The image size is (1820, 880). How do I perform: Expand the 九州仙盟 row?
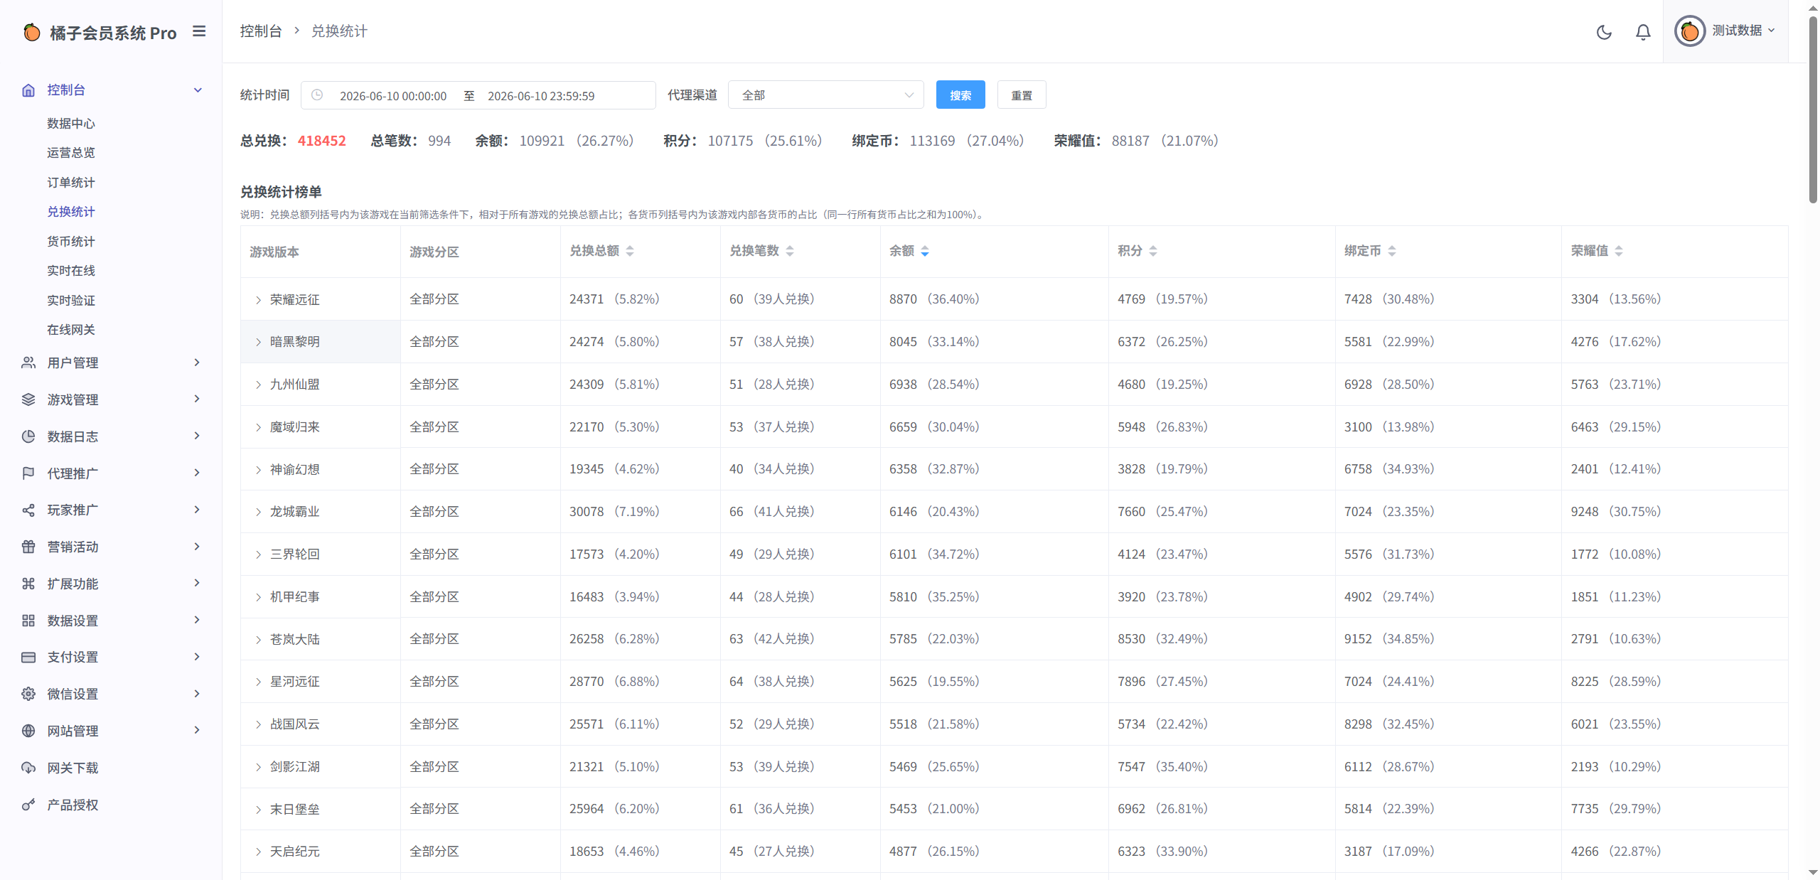pos(258,385)
